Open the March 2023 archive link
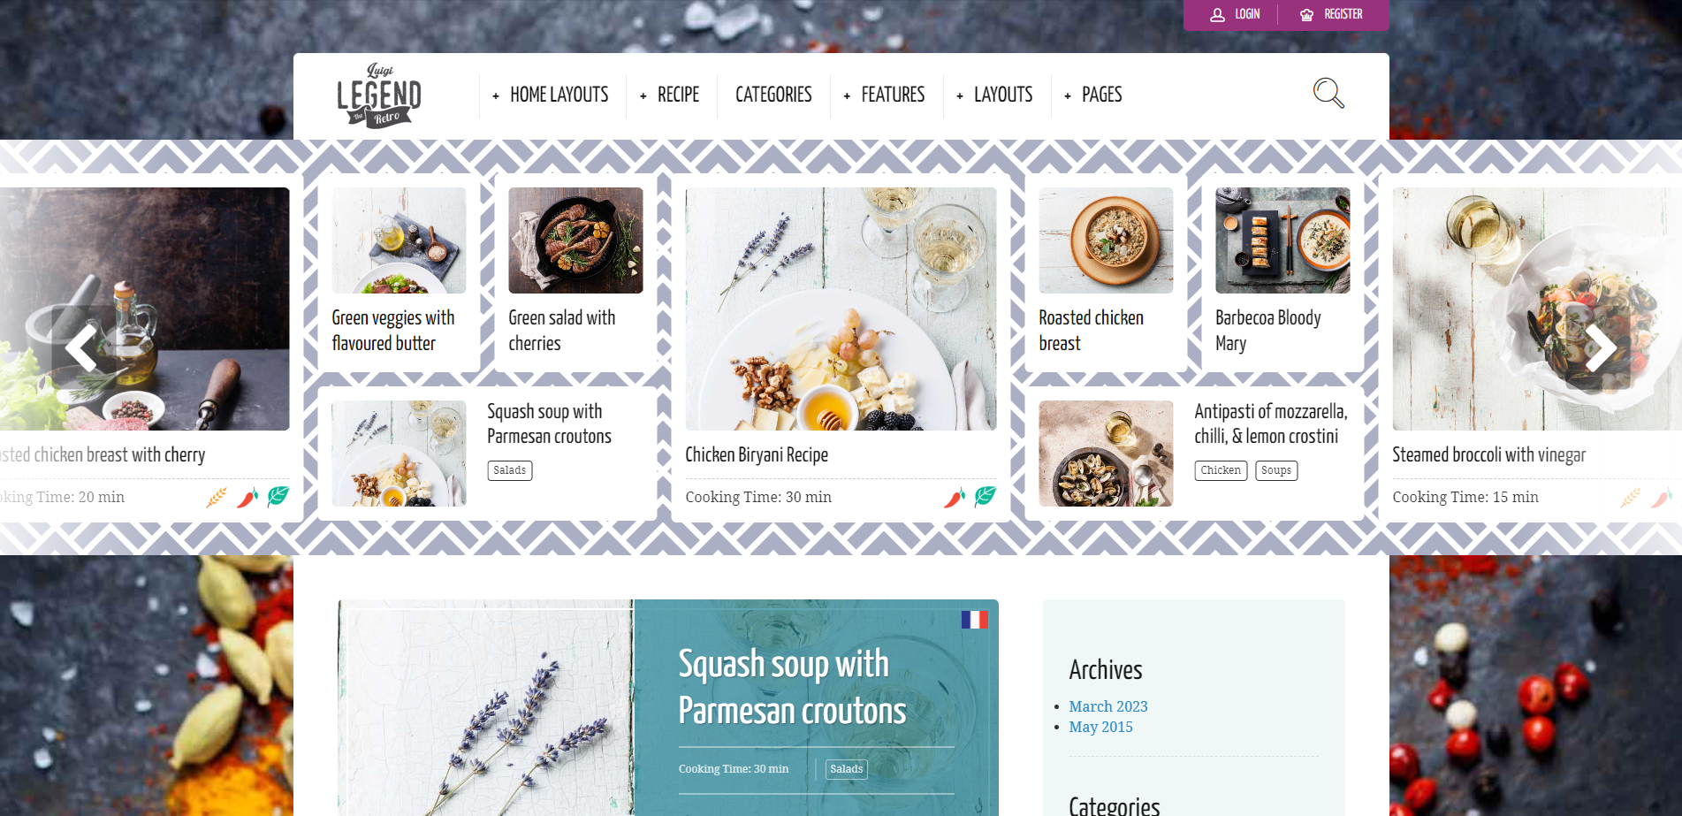Viewport: 1682px width, 816px height. pos(1108,706)
